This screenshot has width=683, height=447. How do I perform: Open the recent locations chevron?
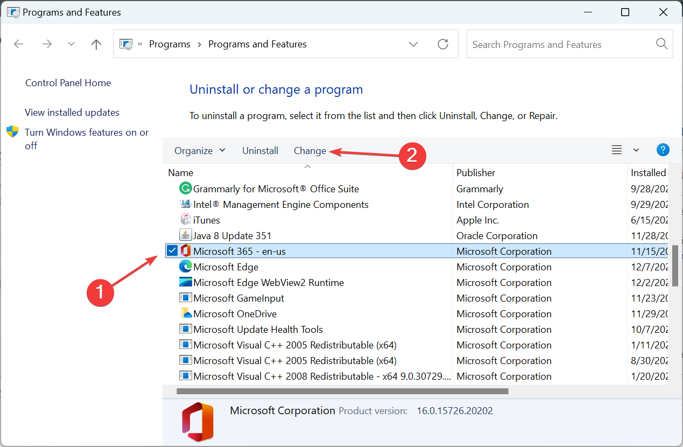tap(71, 44)
